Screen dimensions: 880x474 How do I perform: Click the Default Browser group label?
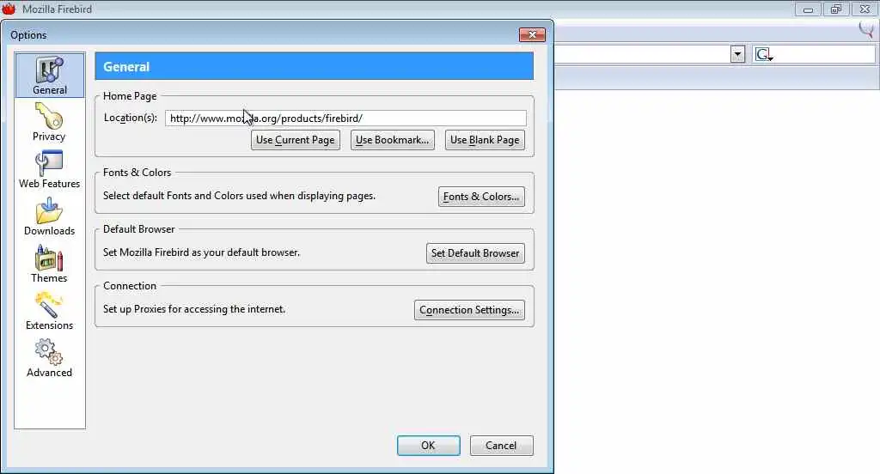point(138,229)
